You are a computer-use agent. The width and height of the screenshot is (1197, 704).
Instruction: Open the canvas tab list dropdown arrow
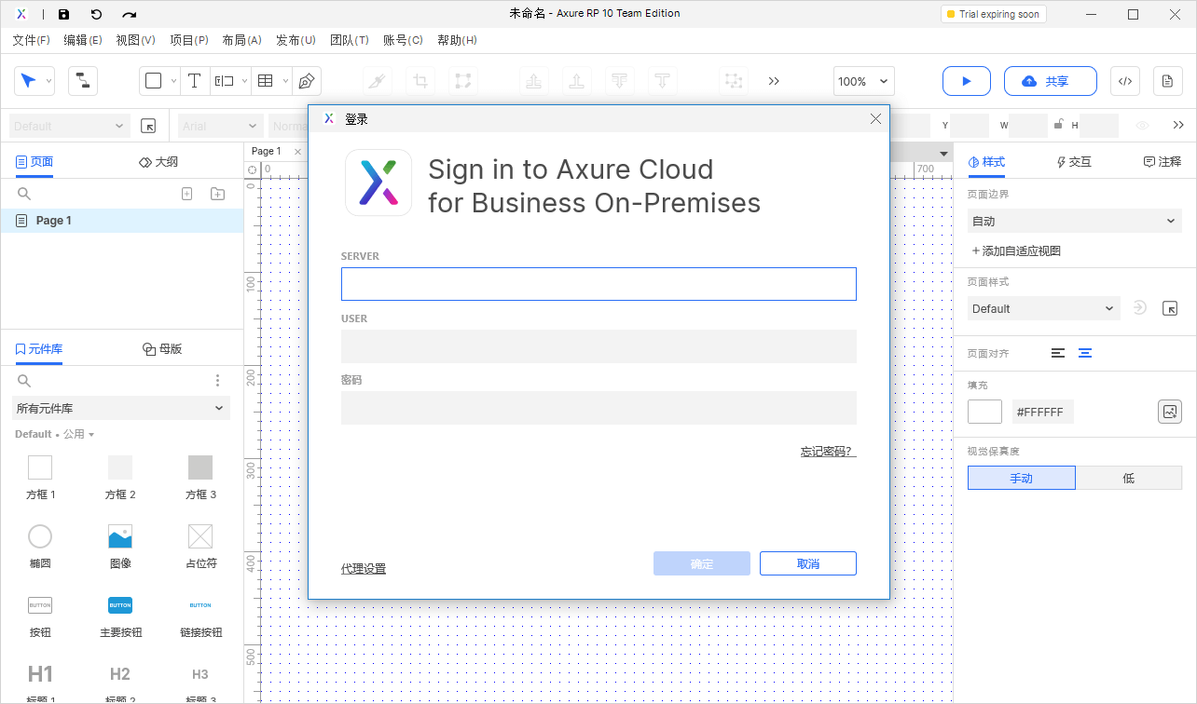(x=943, y=154)
